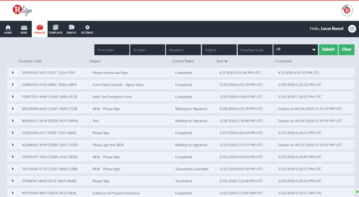
Task: Click the RPost round logo
Action: 347,10
